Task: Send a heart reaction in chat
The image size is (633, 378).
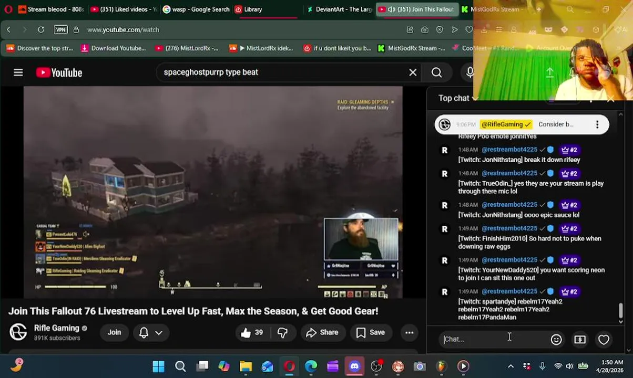Action: click(604, 340)
